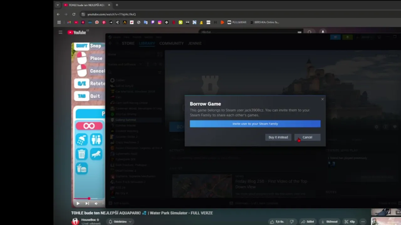Open Steam COMMUNITY tab
The height and width of the screenshot is (225, 401).
click(171, 43)
